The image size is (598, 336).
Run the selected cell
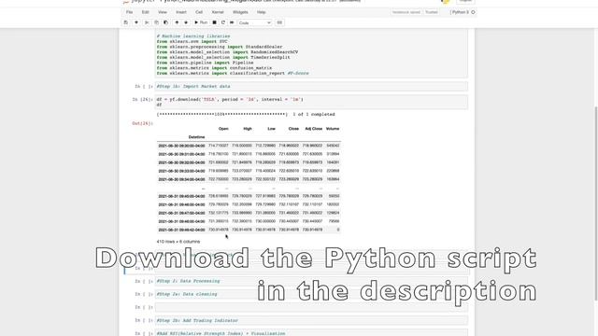pyautogui.click(x=201, y=22)
